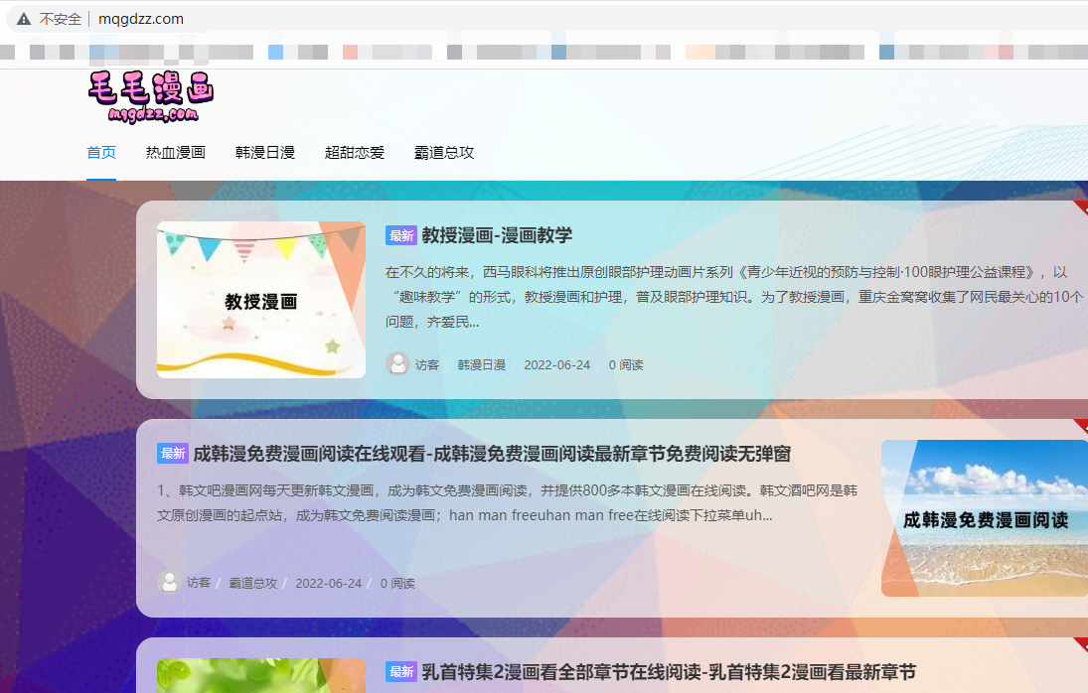1088x693 pixels.
Task: Open article titled 教授漫画-漫画教学
Action: 497,235
